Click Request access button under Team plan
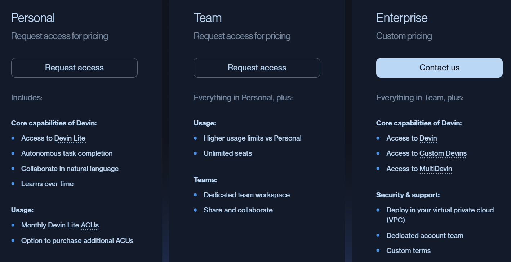Viewport: 511px width, 262px height. coord(257,68)
